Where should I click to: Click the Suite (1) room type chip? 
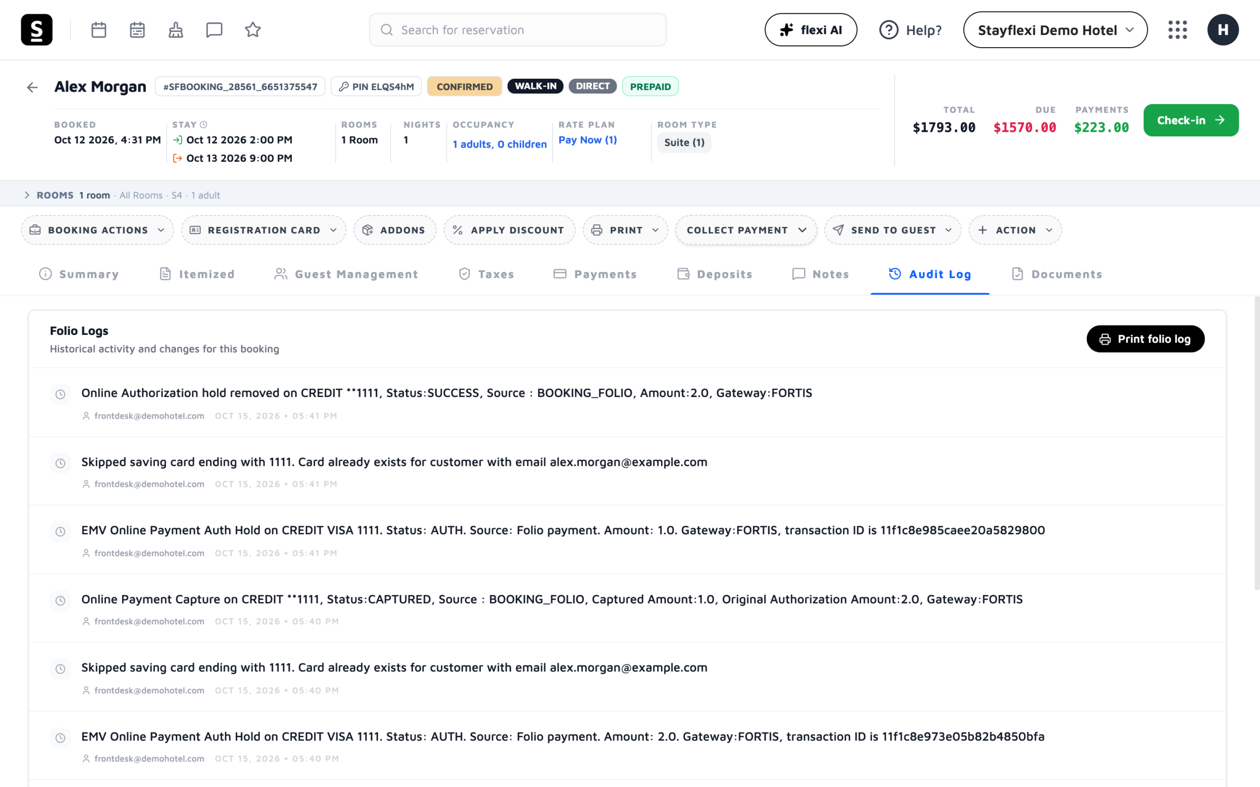click(684, 143)
